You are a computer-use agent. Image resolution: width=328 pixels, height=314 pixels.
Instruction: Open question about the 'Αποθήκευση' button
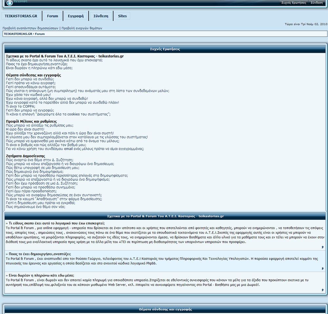54,199
